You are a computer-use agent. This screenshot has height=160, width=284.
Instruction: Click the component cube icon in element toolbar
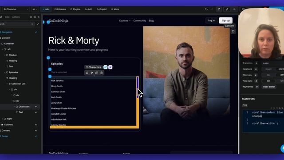click(x=87, y=73)
